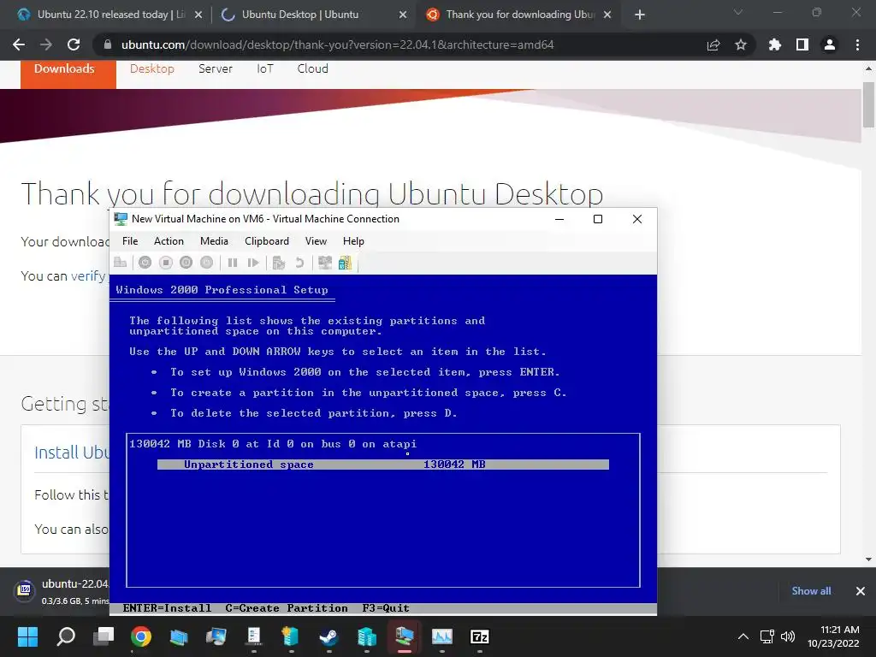Open the File menu in Virtual Machine Connection
Viewport: 876px width, 657px height.
point(130,240)
